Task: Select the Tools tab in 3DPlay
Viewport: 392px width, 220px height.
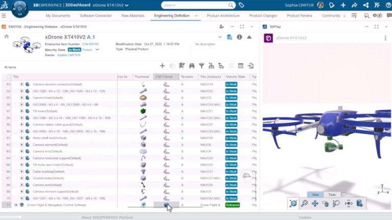Action: (x=332, y=194)
